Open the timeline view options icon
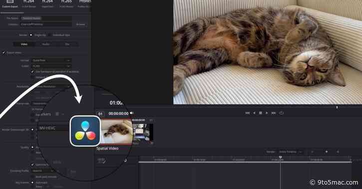The height and width of the screenshot is (189, 362). tap(101, 161)
